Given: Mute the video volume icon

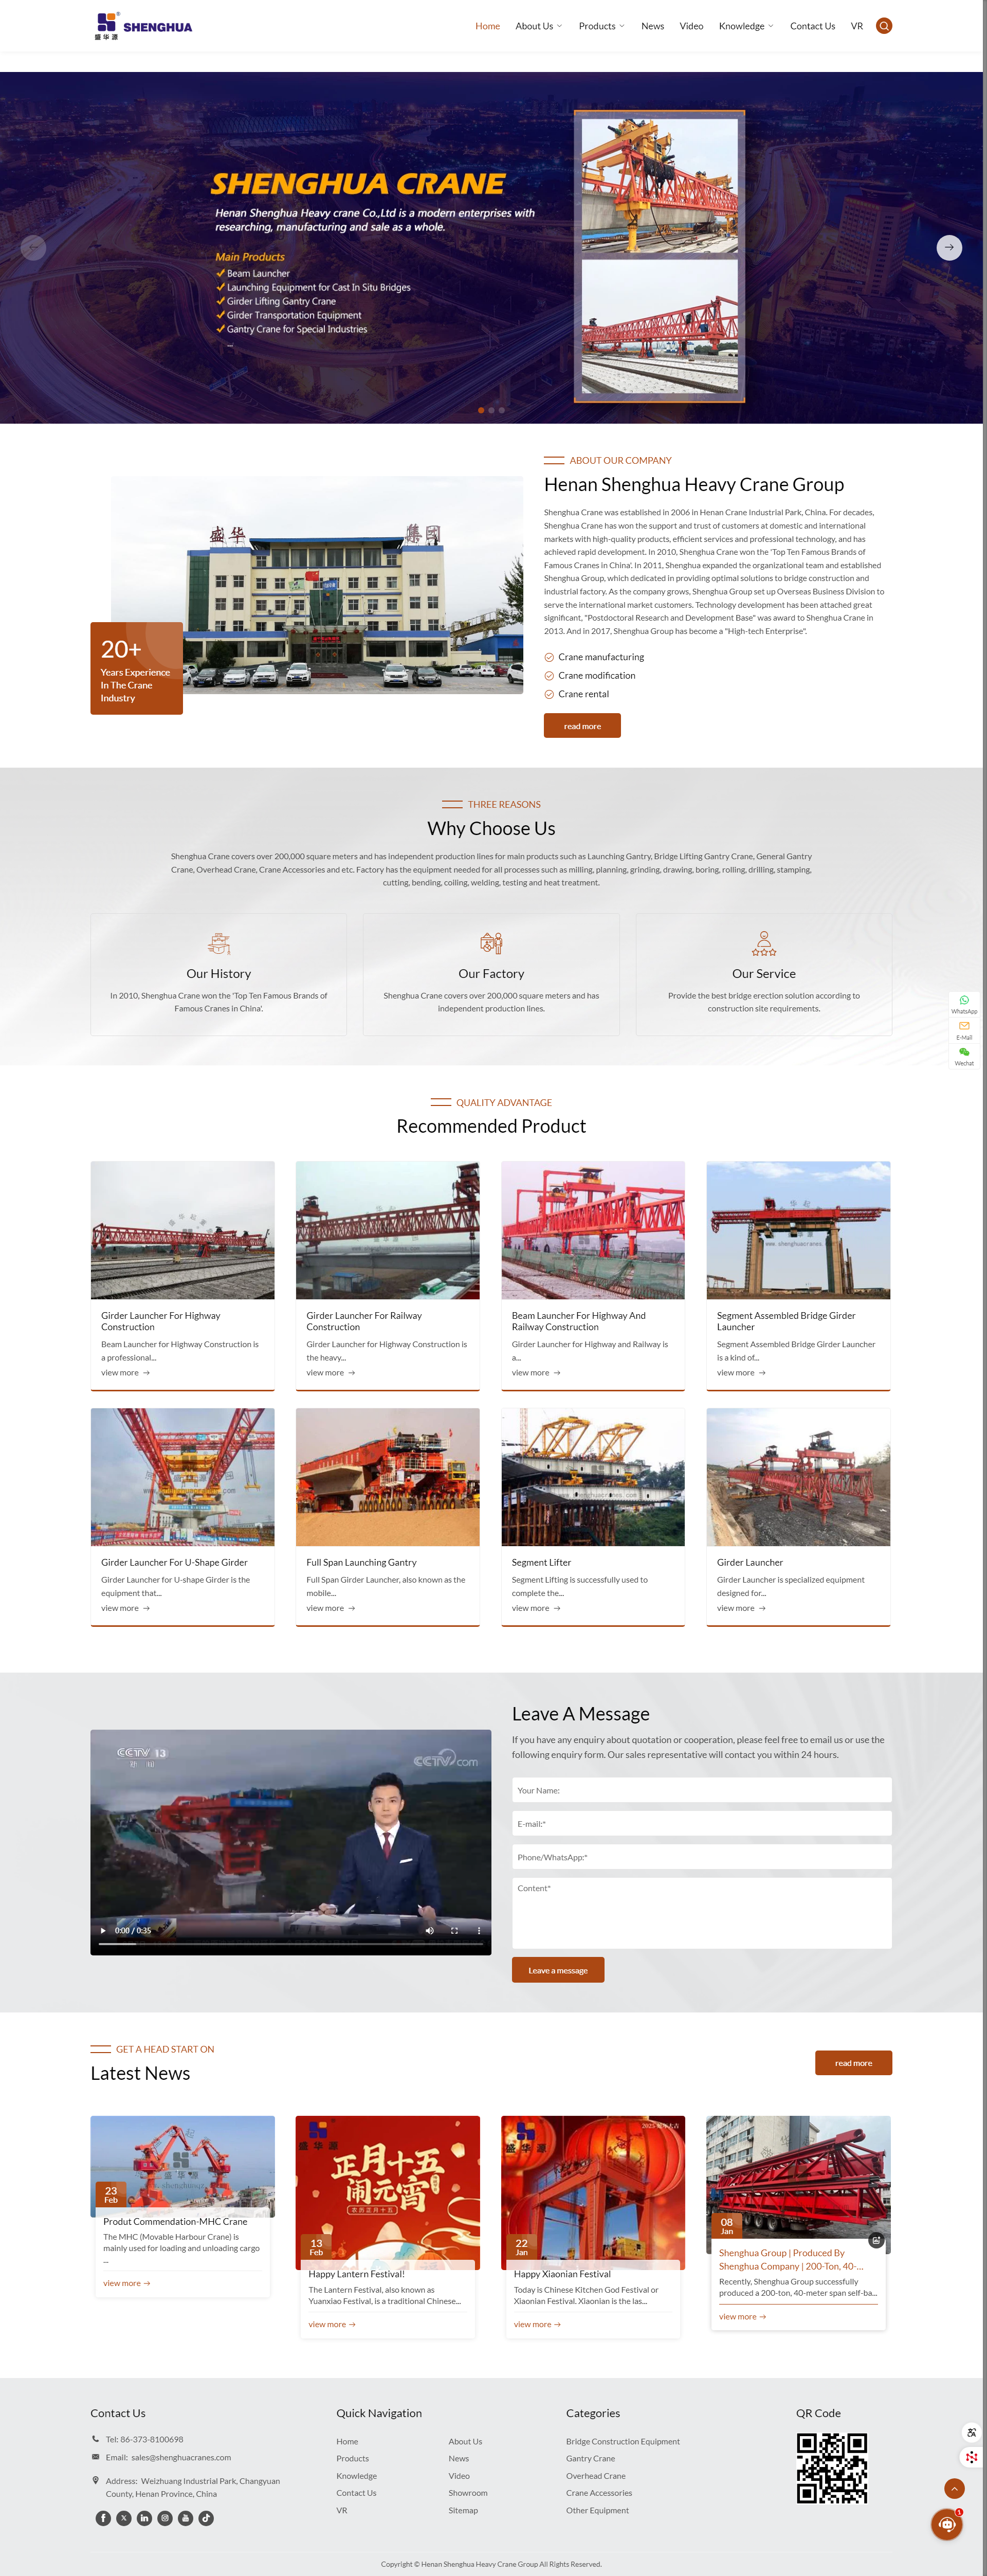Looking at the screenshot, I should pos(429,1930).
